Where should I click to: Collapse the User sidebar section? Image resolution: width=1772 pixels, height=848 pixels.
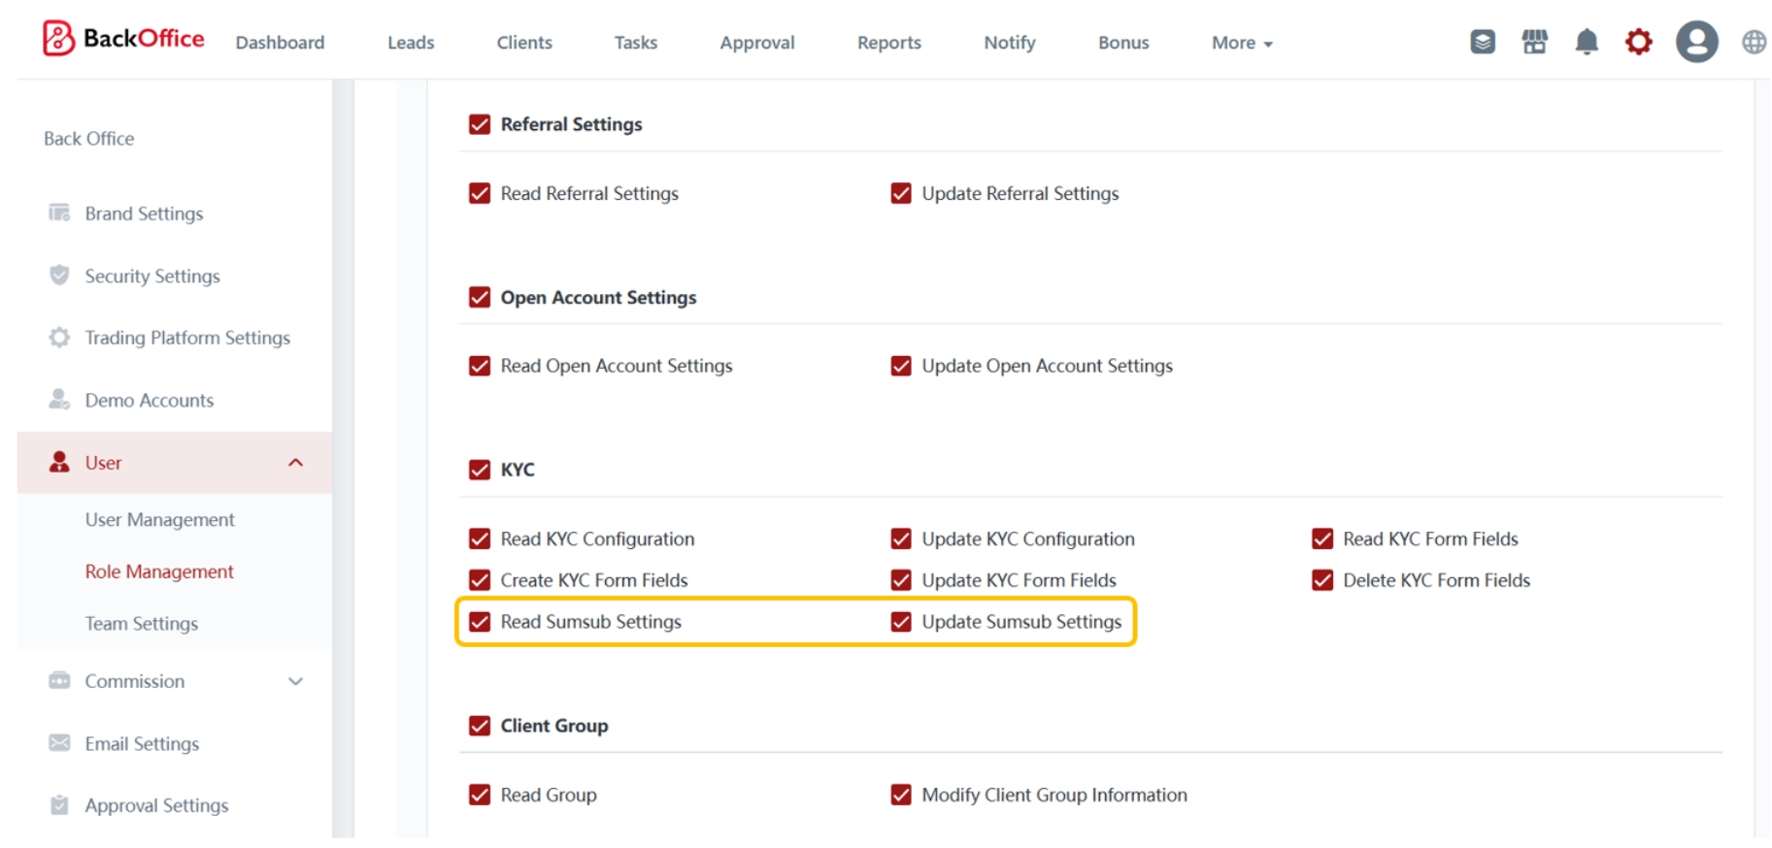pyautogui.click(x=295, y=463)
